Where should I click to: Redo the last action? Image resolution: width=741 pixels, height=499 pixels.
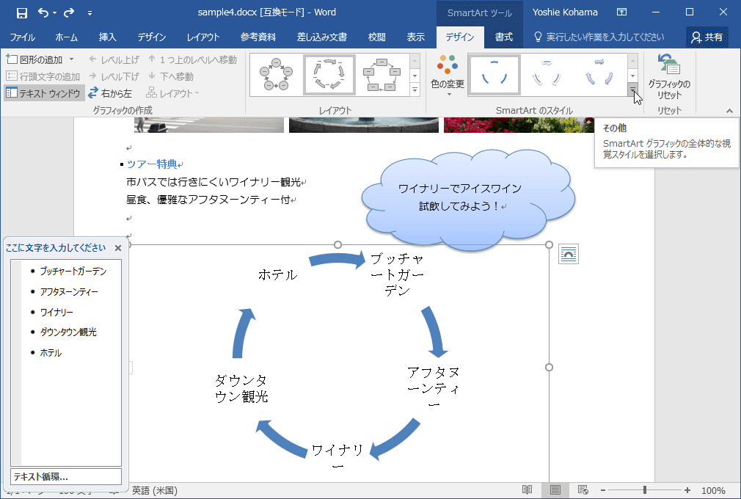point(69,12)
